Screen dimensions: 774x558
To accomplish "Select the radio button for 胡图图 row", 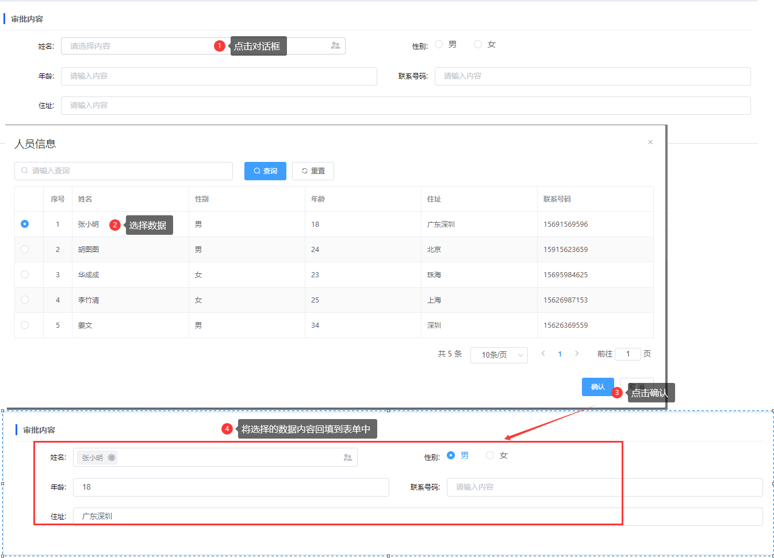I will click(x=25, y=249).
